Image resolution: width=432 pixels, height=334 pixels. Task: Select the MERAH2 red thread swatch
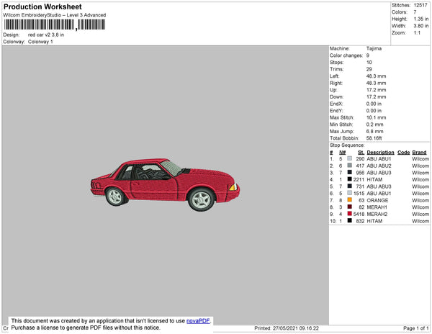[x=349, y=214]
